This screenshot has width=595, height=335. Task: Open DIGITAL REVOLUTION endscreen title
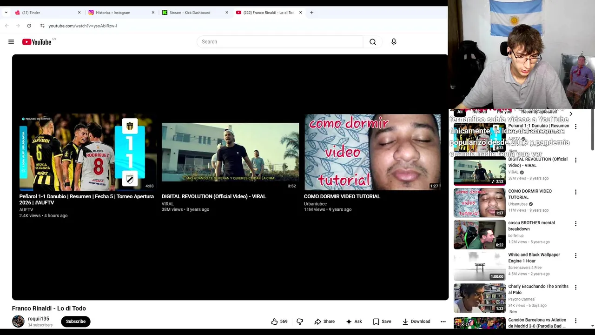click(214, 196)
